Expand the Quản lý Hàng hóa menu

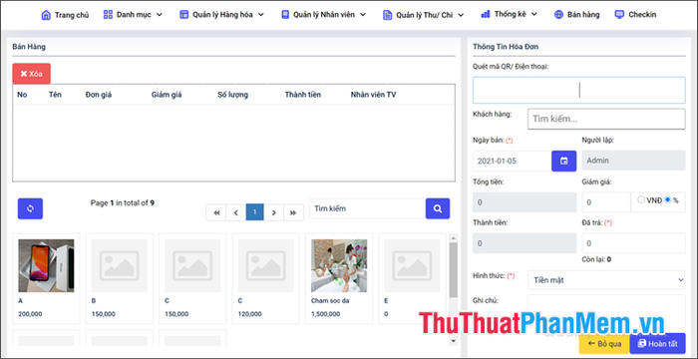pos(261,15)
